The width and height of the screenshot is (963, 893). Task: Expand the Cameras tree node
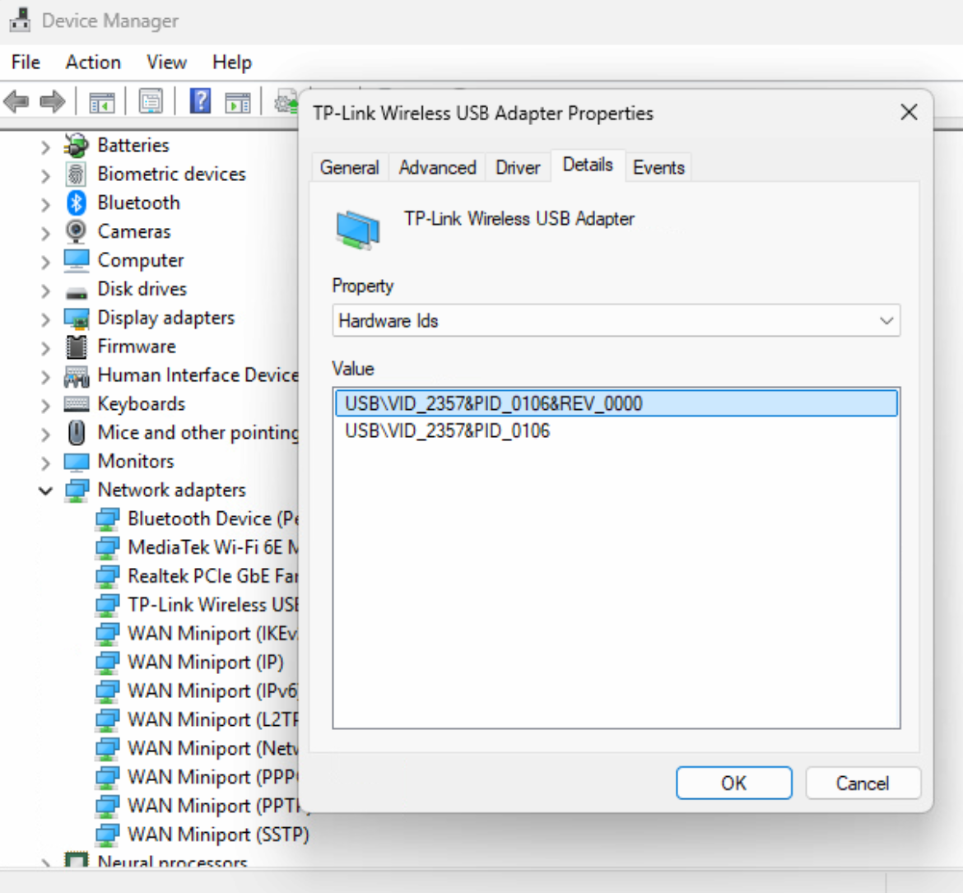click(45, 234)
